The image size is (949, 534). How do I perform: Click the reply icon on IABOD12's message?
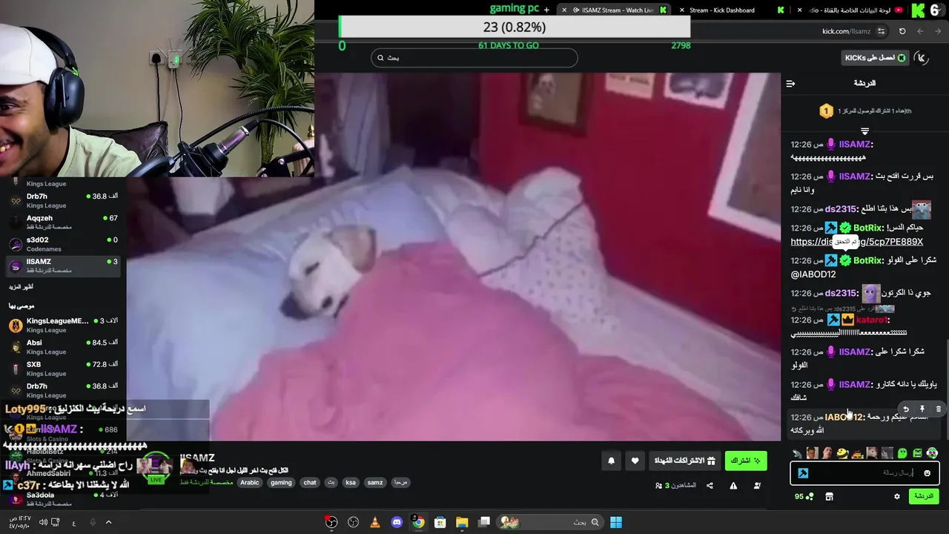click(x=905, y=409)
